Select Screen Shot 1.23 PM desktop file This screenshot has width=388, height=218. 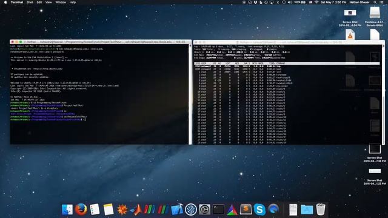coord(375,176)
